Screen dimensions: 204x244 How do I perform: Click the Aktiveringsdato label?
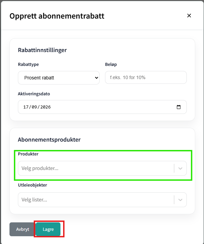click(34, 94)
